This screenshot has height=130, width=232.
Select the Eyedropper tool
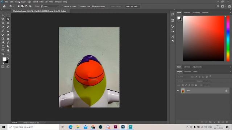pyautogui.click(x=3, y=27)
